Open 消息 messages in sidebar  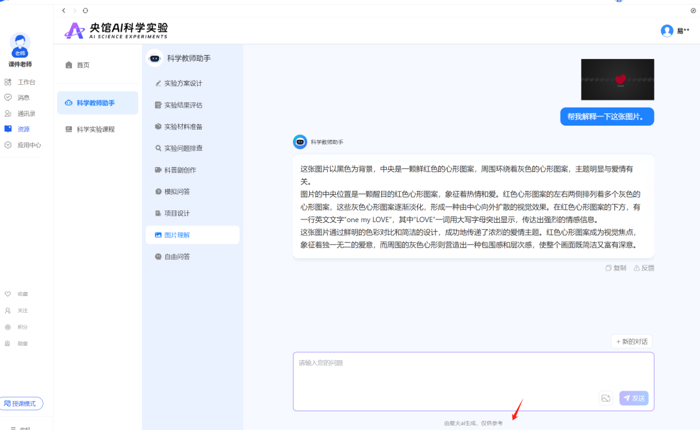tap(23, 98)
